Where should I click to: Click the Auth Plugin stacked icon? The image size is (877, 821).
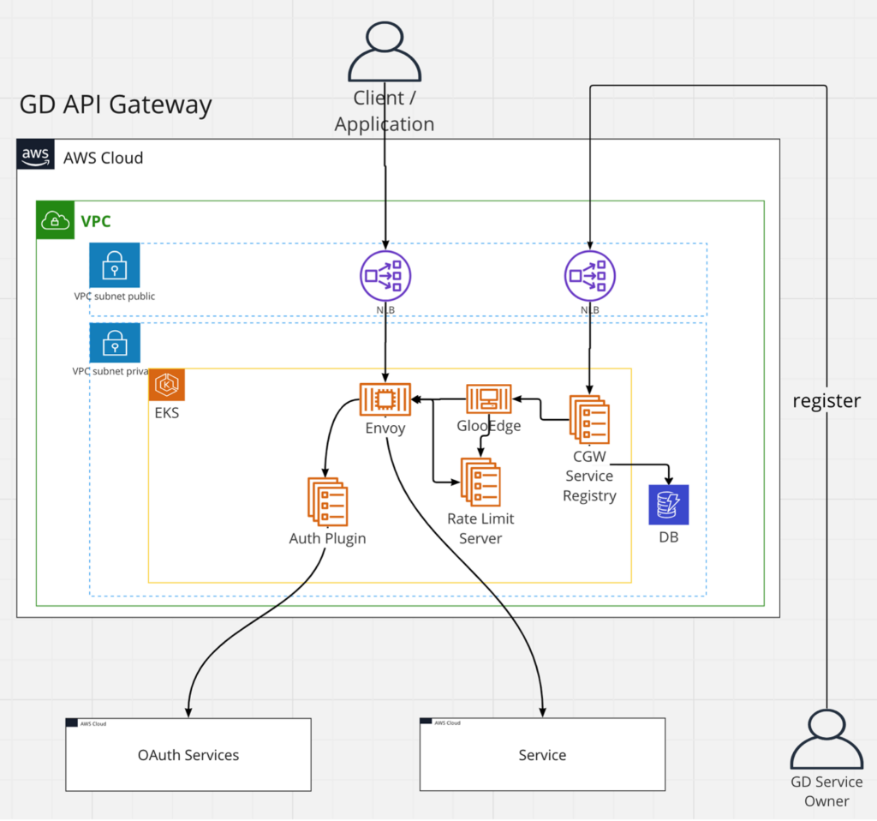pos(328,503)
